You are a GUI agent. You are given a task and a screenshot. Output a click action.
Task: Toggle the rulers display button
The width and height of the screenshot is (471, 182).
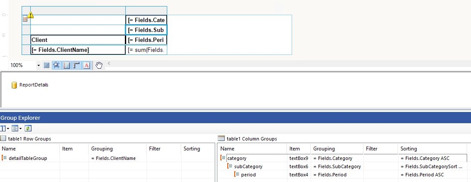[x=76, y=65]
